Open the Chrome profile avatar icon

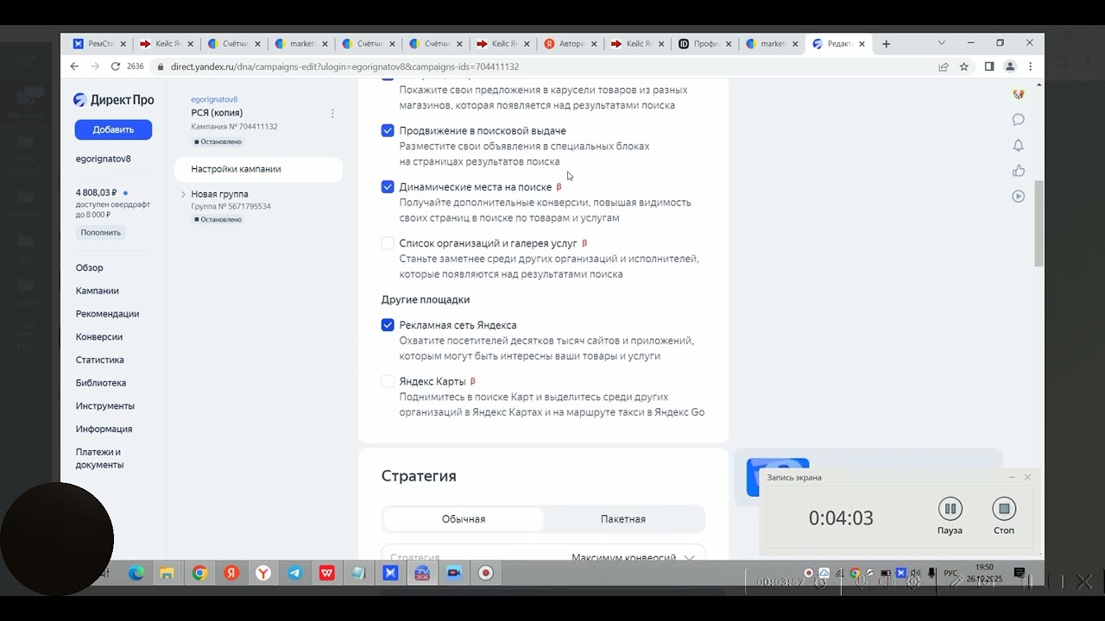point(1010,66)
